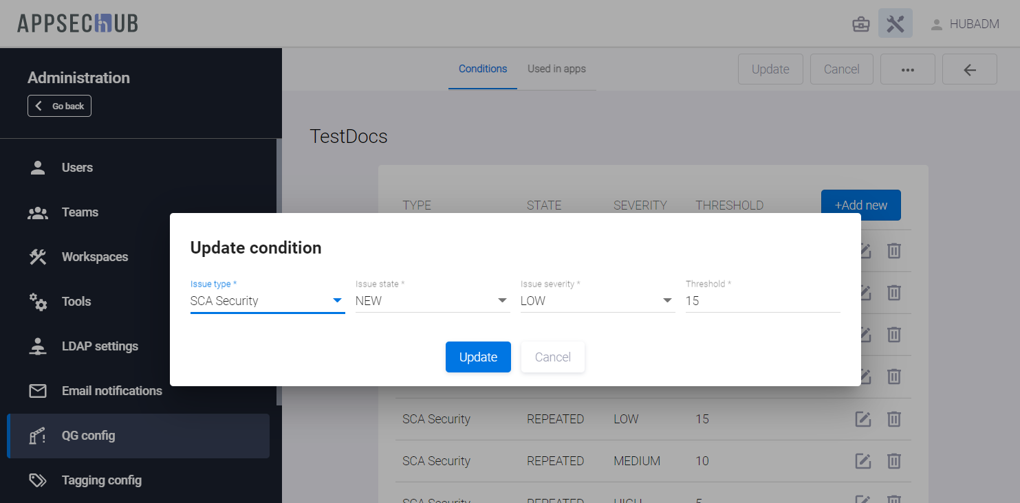The image size is (1020, 503).
Task: Click the wrench tools icon in header
Action: pos(895,24)
